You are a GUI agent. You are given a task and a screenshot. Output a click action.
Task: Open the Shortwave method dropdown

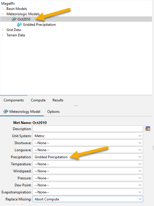click(x=88, y=143)
